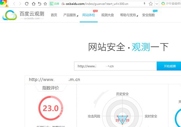Click the 实时安全 radar label
Viewport: 181px width, 127px height.
[x=151, y=116]
